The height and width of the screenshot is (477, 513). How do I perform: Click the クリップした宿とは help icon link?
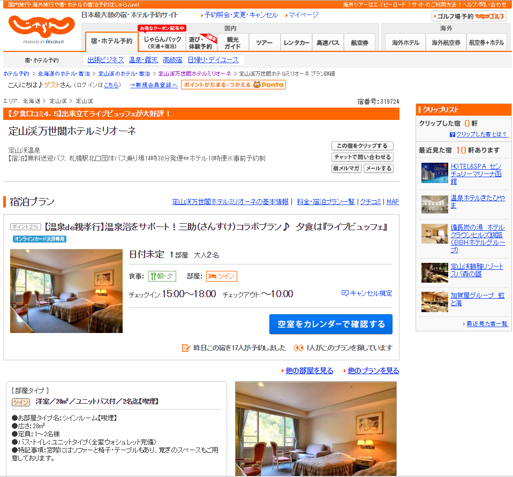(x=479, y=134)
